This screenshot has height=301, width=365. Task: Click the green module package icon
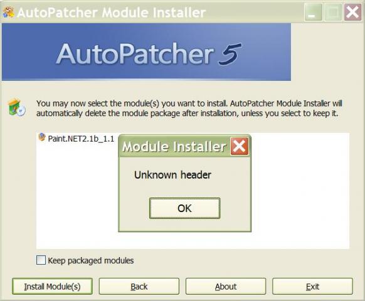[16, 108]
